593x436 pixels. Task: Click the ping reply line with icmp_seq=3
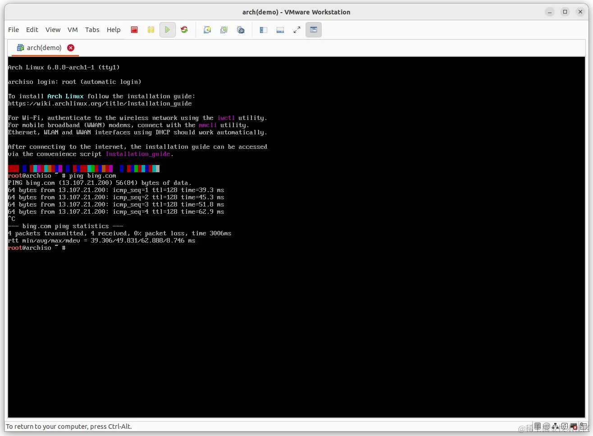pos(116,205)
